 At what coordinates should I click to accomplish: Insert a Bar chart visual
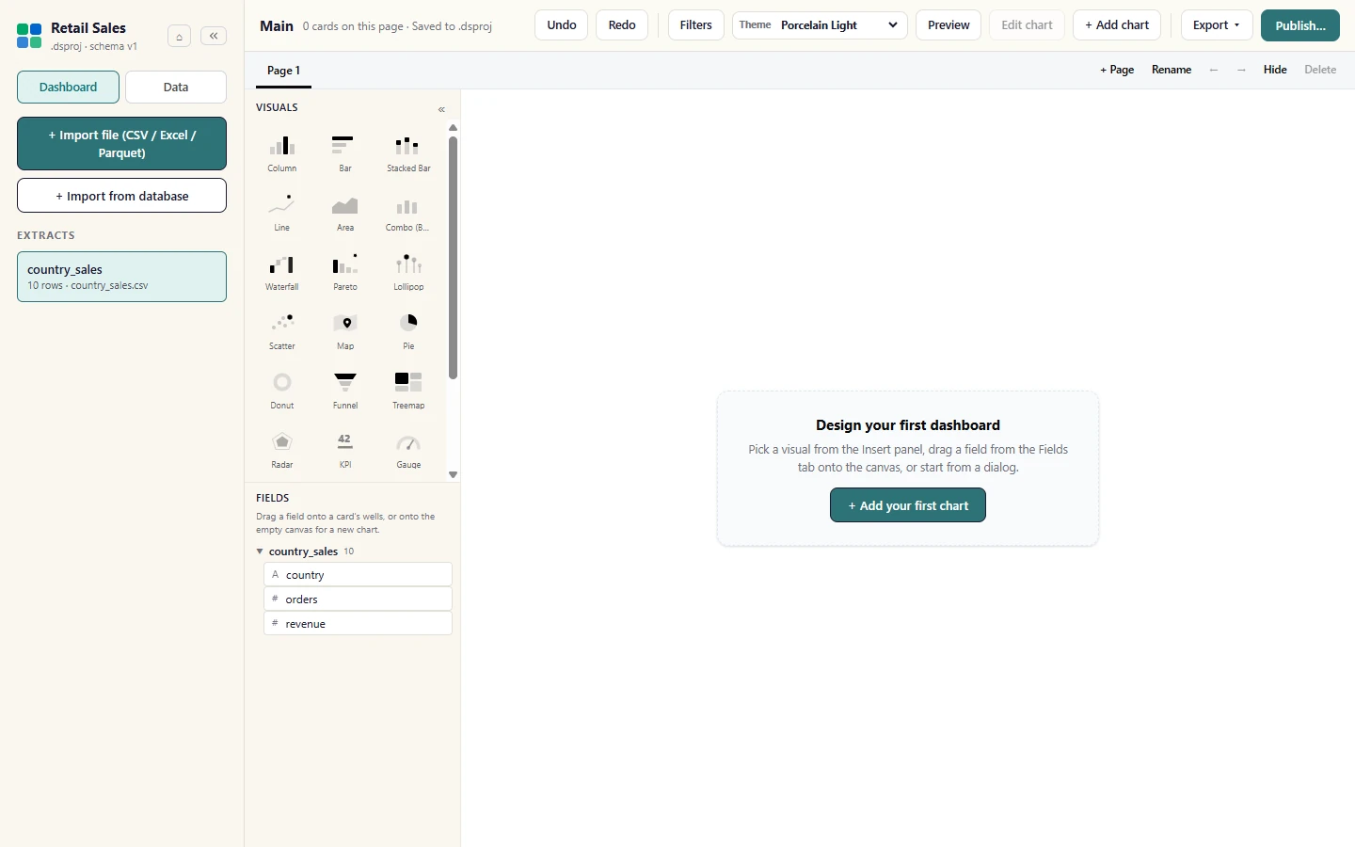(345, 153)
